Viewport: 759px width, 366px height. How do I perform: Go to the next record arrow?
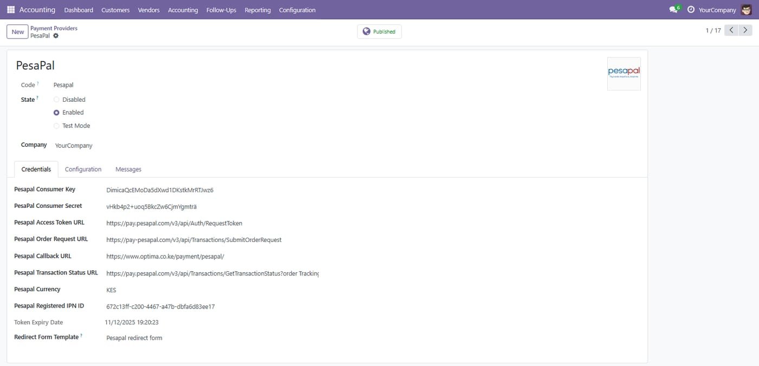coord(746,30)
